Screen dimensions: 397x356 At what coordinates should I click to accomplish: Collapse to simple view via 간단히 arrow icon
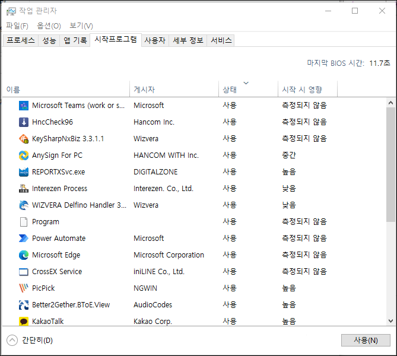(x=12, y=341)
